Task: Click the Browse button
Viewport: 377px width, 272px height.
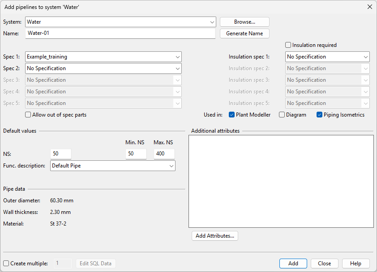Action: (x=244, y=22)
